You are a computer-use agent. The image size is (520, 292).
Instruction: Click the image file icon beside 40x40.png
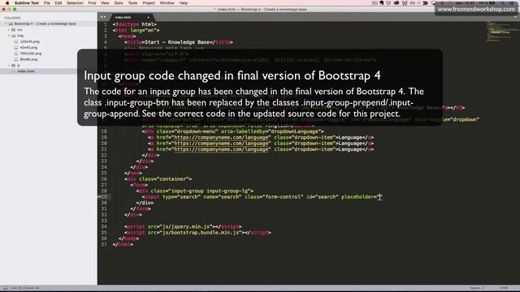16,48
